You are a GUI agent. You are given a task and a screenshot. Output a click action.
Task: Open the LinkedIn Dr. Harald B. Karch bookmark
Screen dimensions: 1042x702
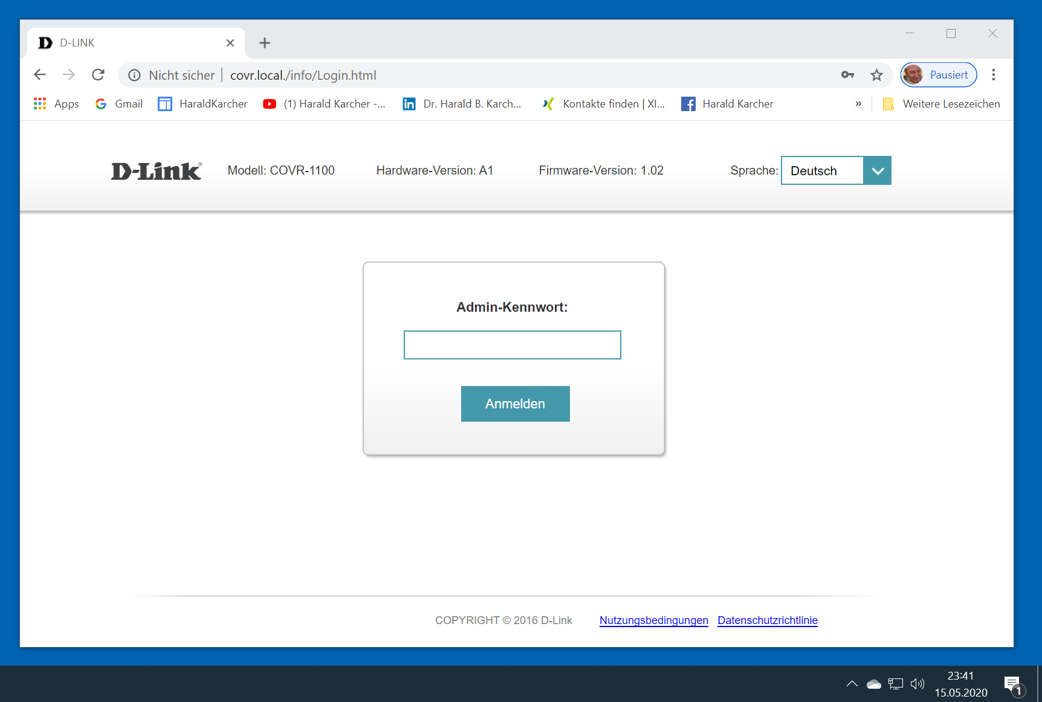pos(462,104)
